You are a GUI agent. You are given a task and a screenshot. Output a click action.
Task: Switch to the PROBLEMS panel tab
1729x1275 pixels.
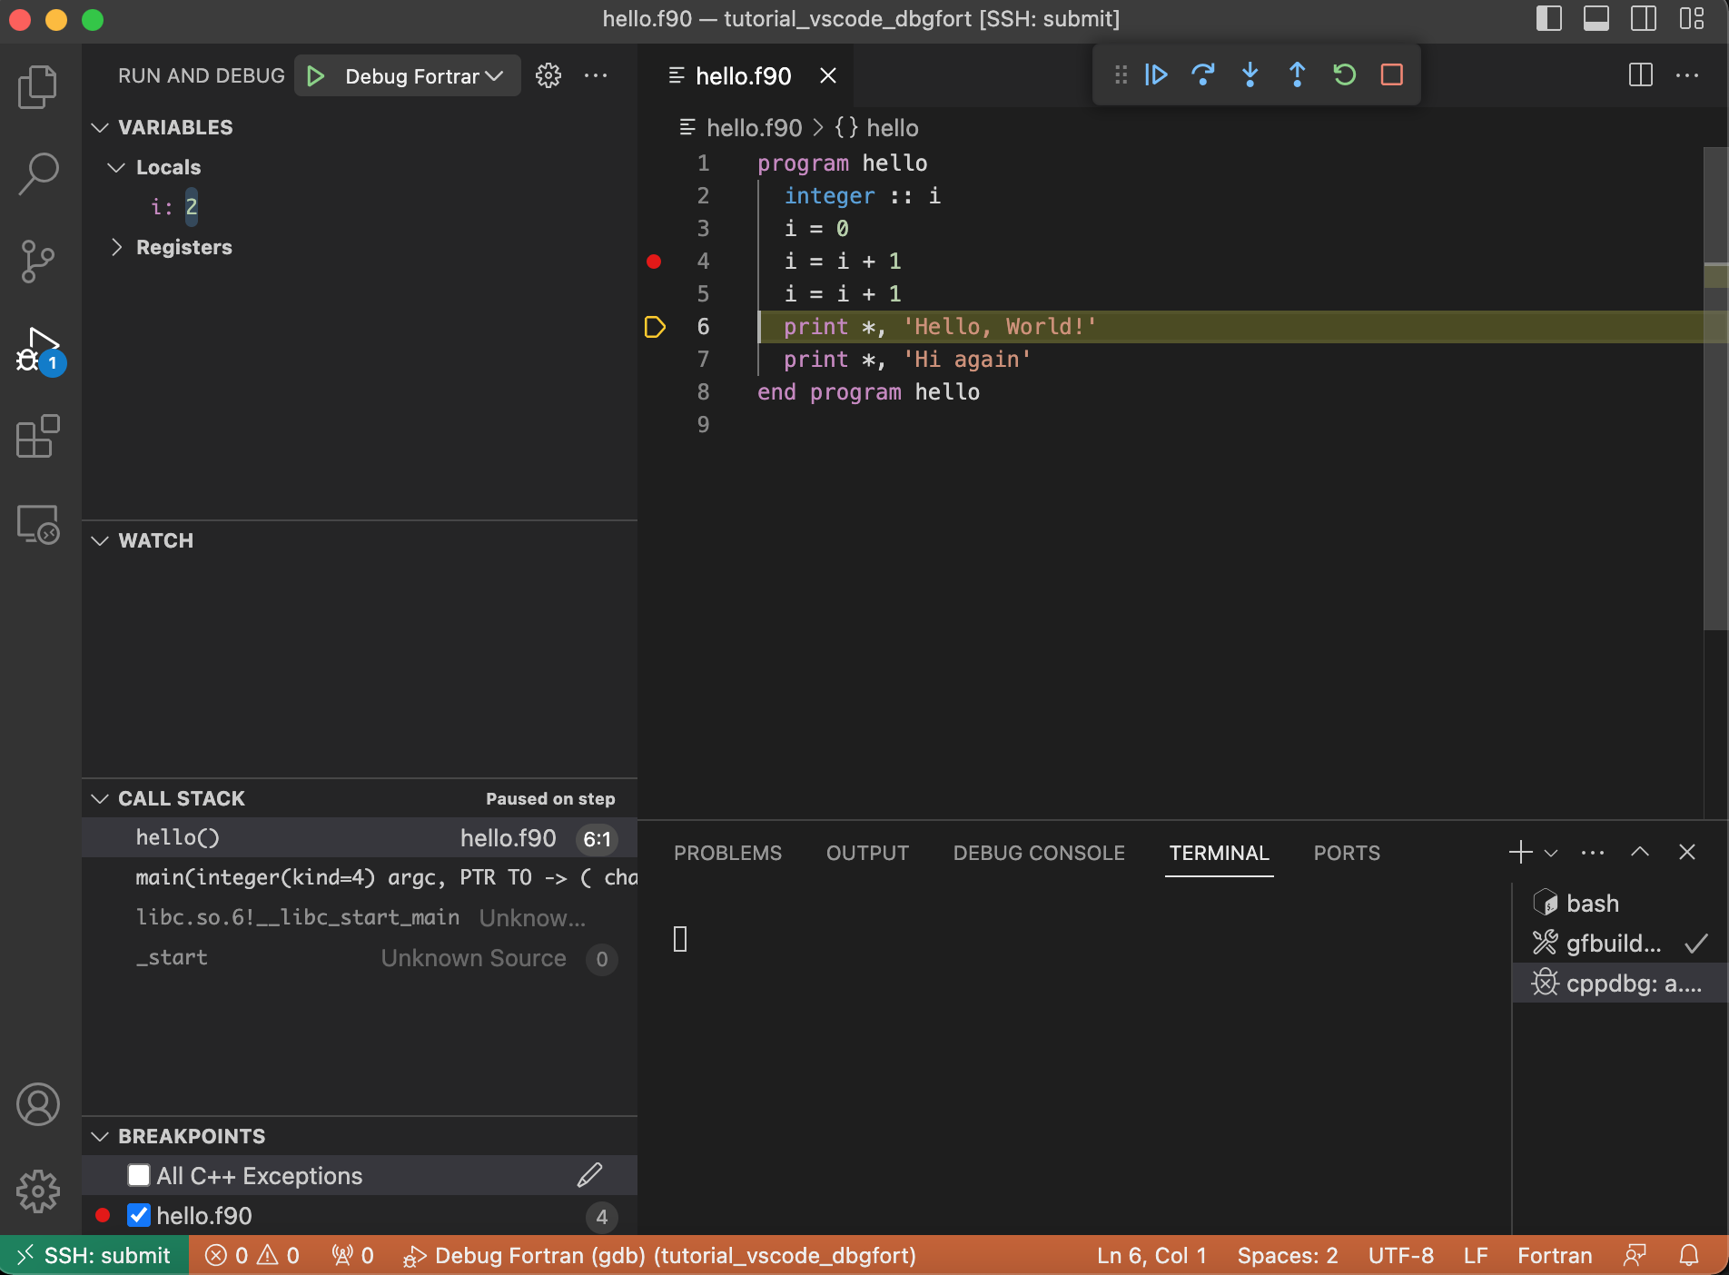[x=727, y=853]
